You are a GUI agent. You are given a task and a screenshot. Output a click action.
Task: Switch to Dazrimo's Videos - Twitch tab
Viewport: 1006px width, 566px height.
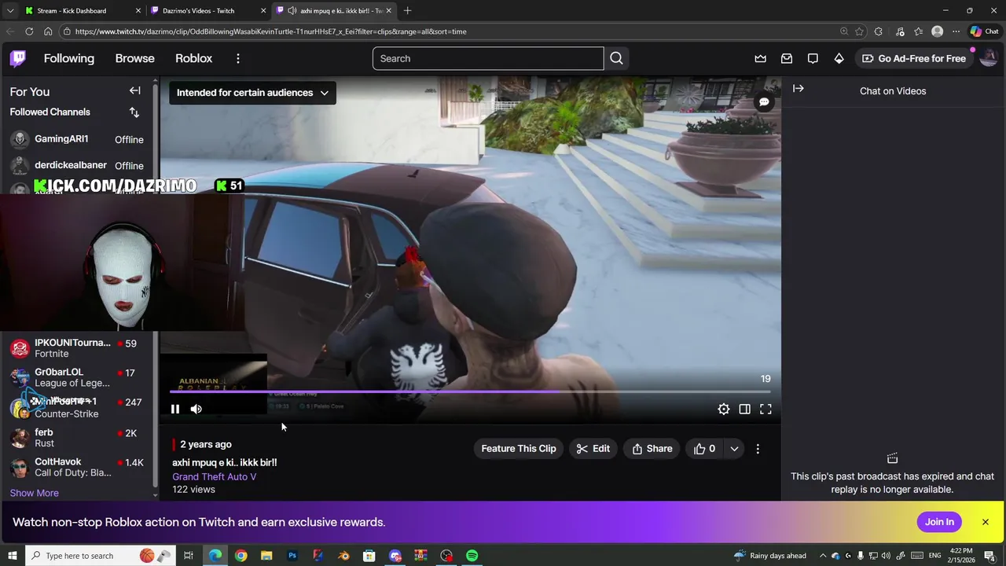tap(208, 11)
